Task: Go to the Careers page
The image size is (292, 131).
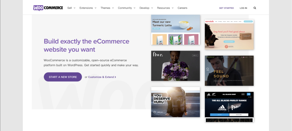Action: (x=182, y=8)
